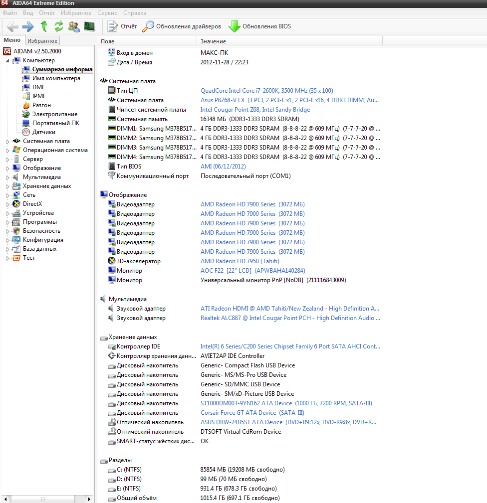Open ATI Radeon HDMI sound adapter link
The image size is (487, 503).
tap(290, 309)
